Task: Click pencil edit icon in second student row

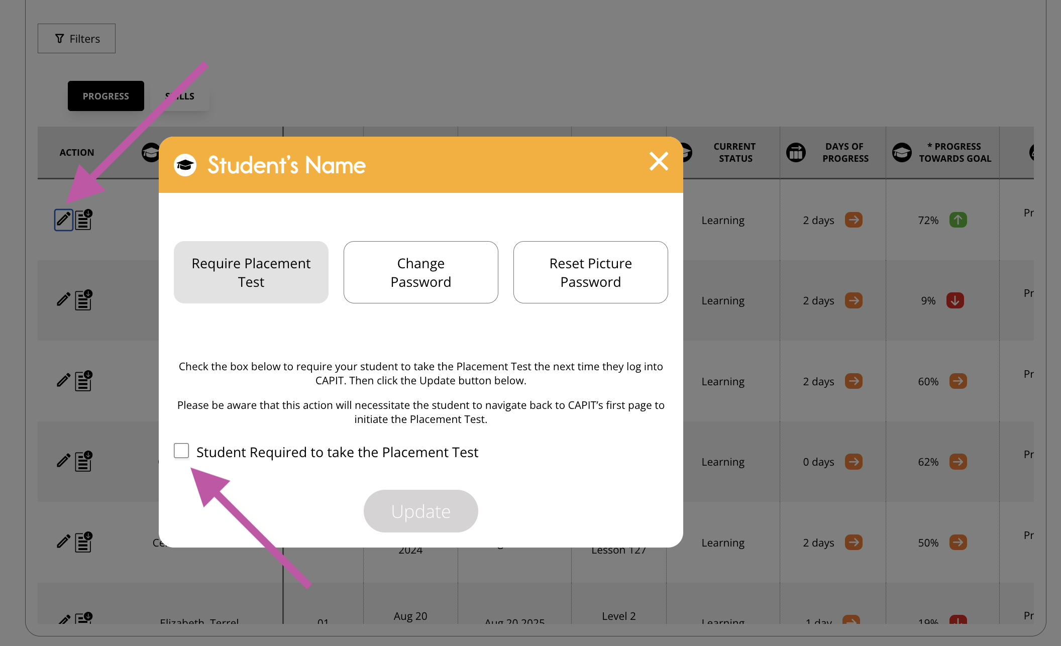Action: [63, 300]
